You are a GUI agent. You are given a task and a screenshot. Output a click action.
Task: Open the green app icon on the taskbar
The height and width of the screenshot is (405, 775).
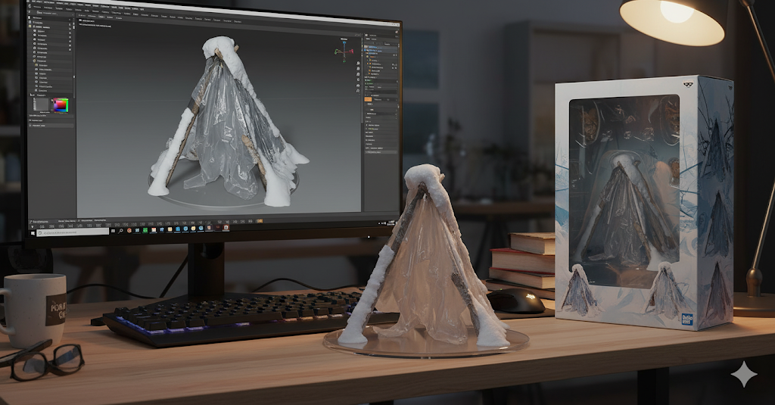pos(145,230)
